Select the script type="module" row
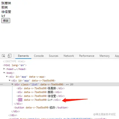 click(58, 118)
